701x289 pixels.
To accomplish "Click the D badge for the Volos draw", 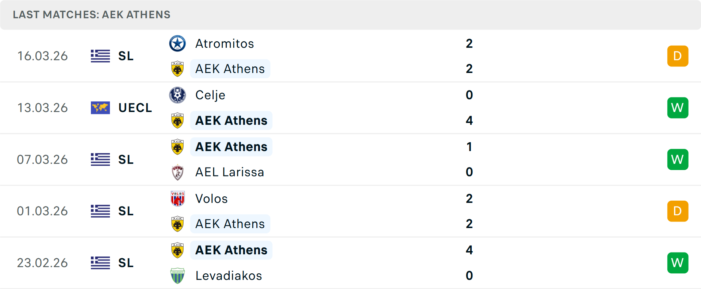I will 678,211.
